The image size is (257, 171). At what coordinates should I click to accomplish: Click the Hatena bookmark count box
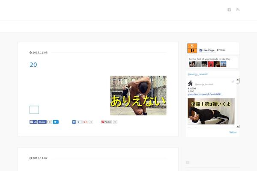(x=78, y=122)
